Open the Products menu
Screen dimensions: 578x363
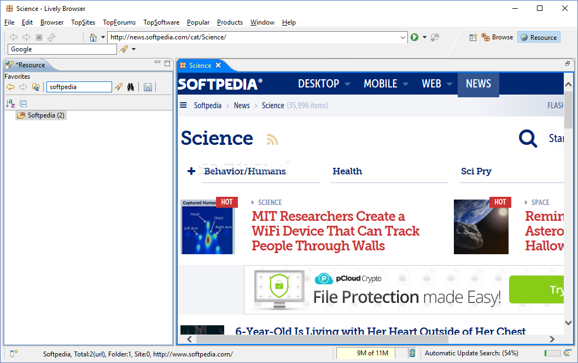coord(230,22)
